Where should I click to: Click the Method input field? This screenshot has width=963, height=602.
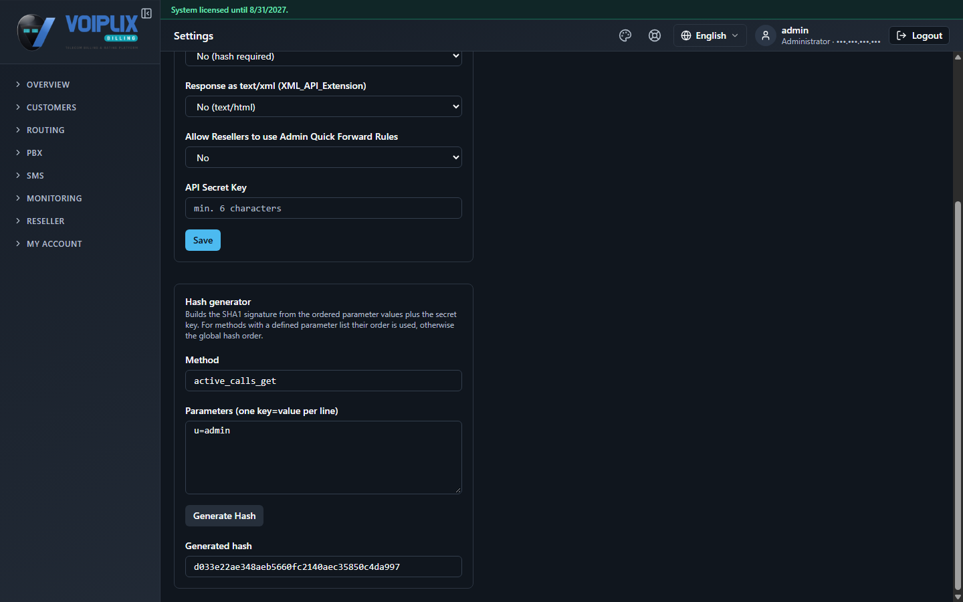(x=324, y=381)
